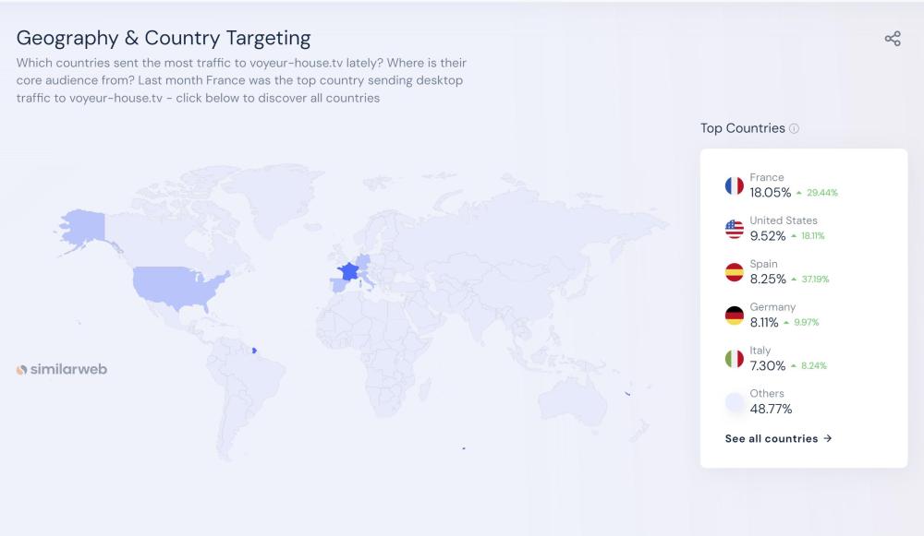924x536 pixels.
Task: Open the See all countries link
Action: [778, 438]
